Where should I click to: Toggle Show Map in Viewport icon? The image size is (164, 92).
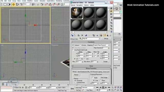pos(101,36)
